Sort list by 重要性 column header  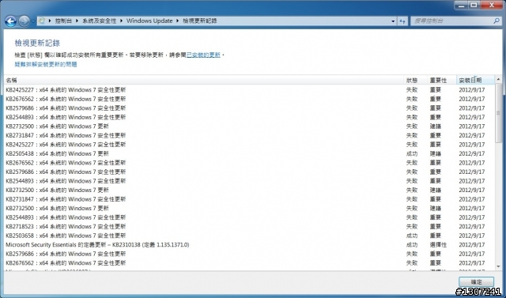pyautogui.click(x=441, y=81)
